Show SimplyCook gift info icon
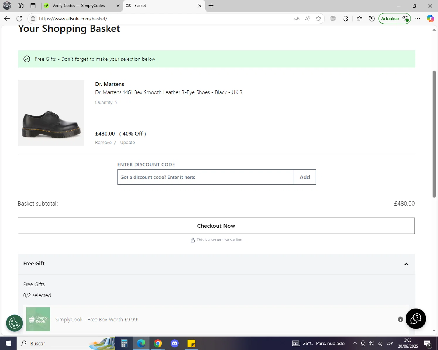 tap(400, 319)
